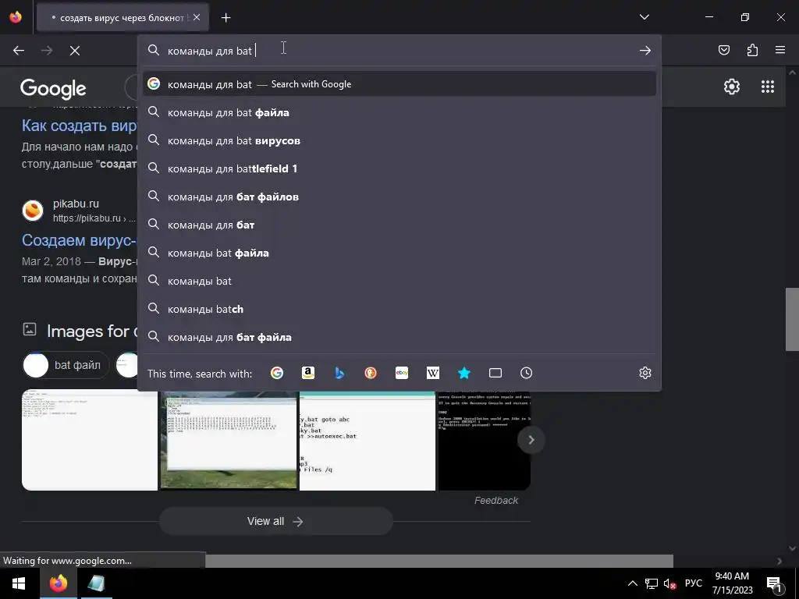Click the vertical page scrollbar thumb

[792, 319]
